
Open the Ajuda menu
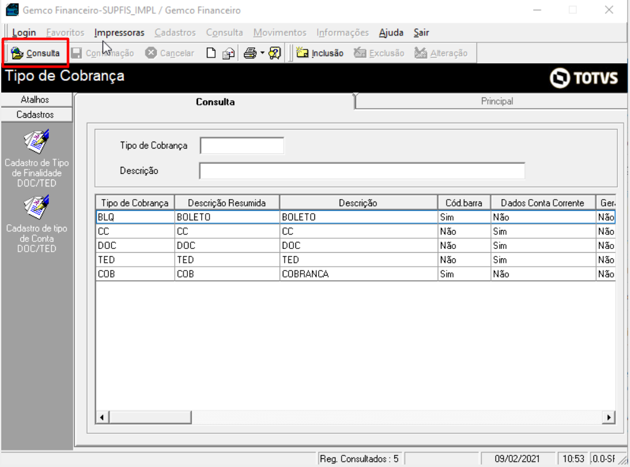[391, 32]
